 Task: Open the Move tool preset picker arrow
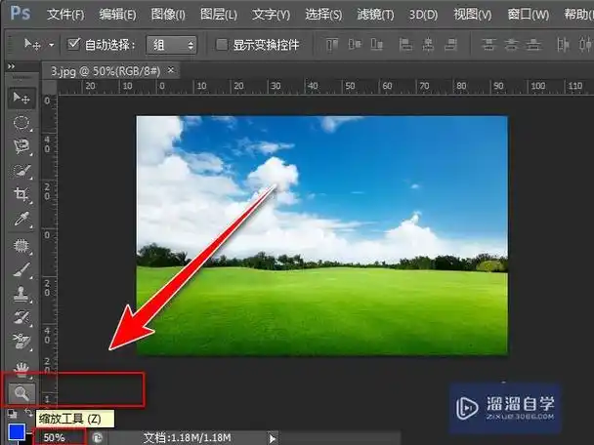coord(52,45)
